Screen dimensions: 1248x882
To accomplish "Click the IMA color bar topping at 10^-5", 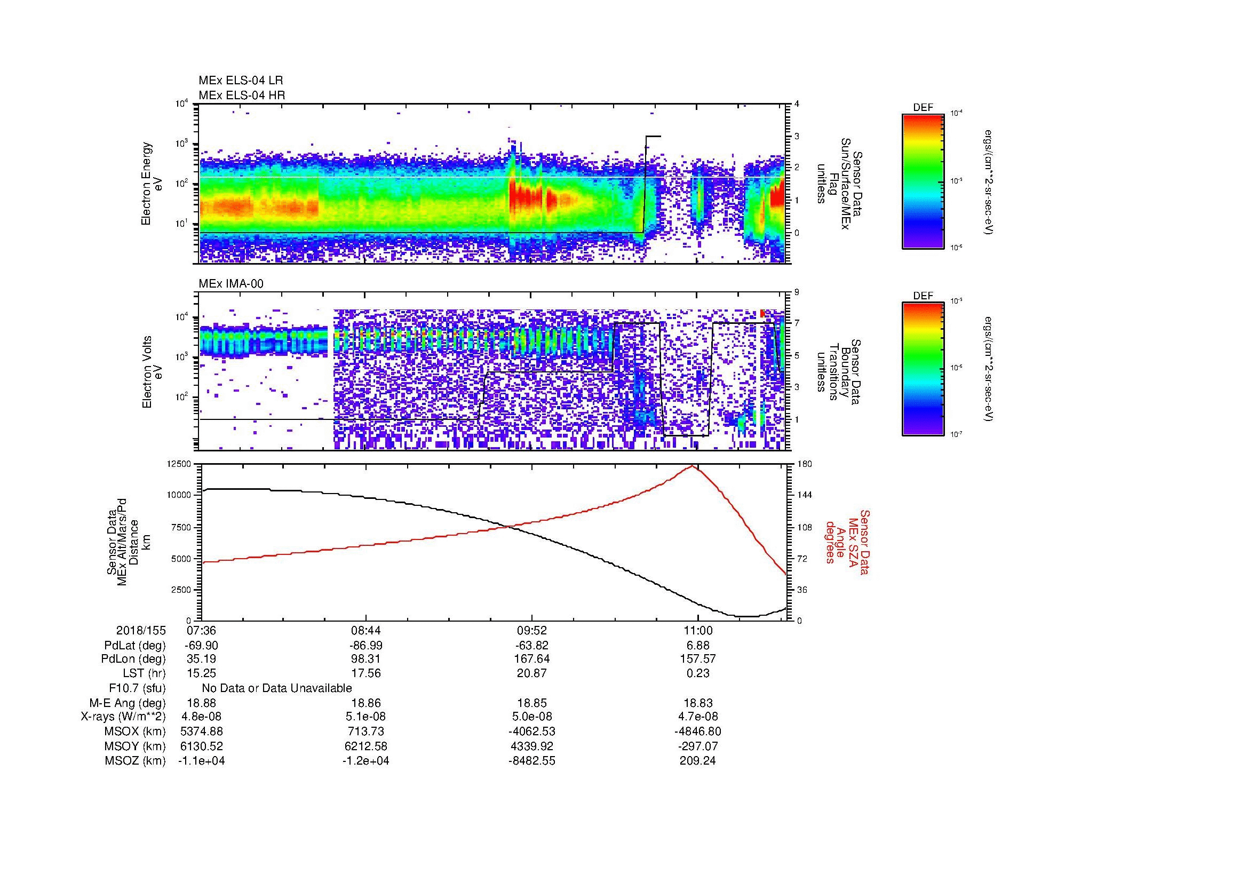I will pyautogui.click(x=923, y=370).
